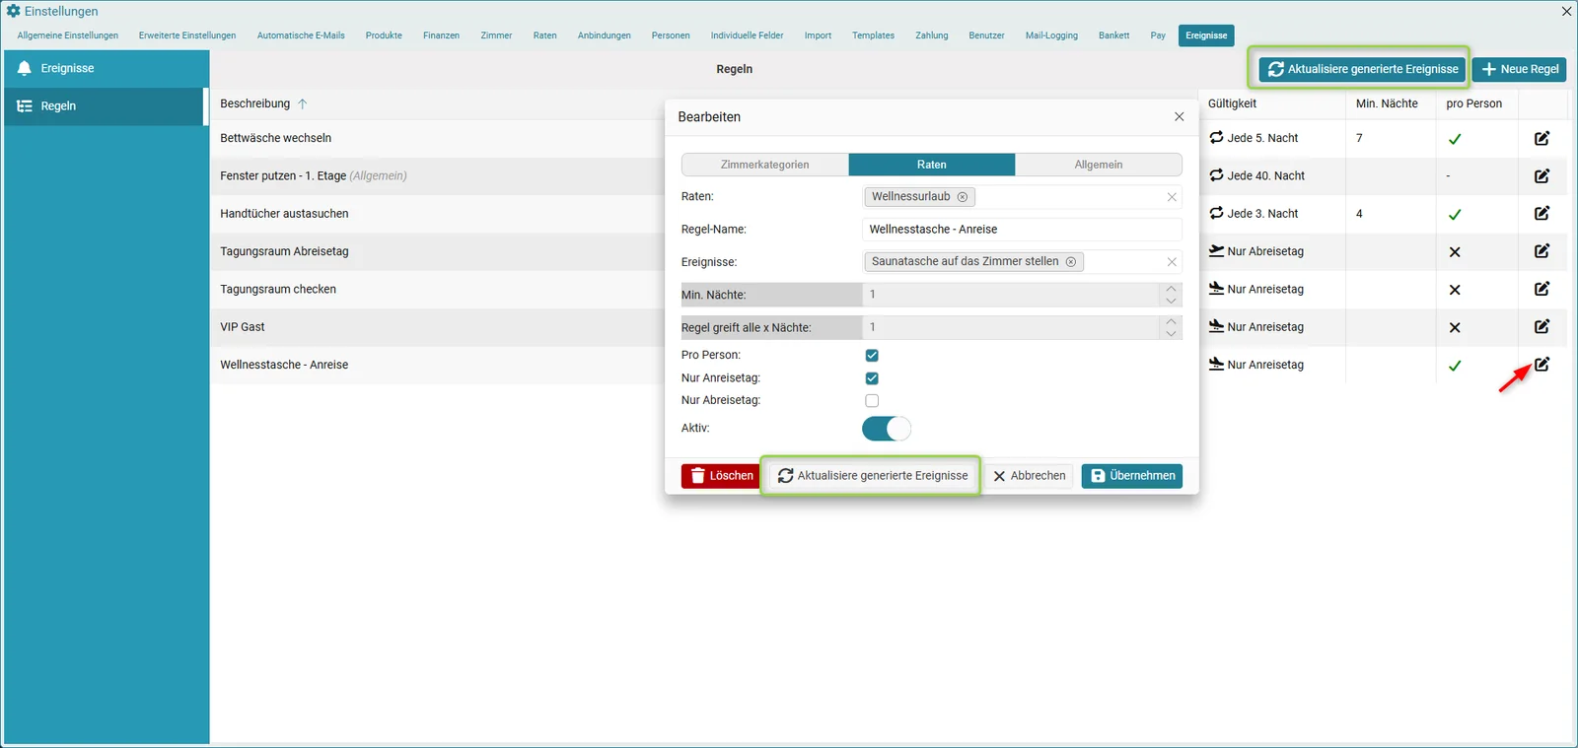Click top Aktualisiere generierte Ereignisse button

coord(1362,69)
